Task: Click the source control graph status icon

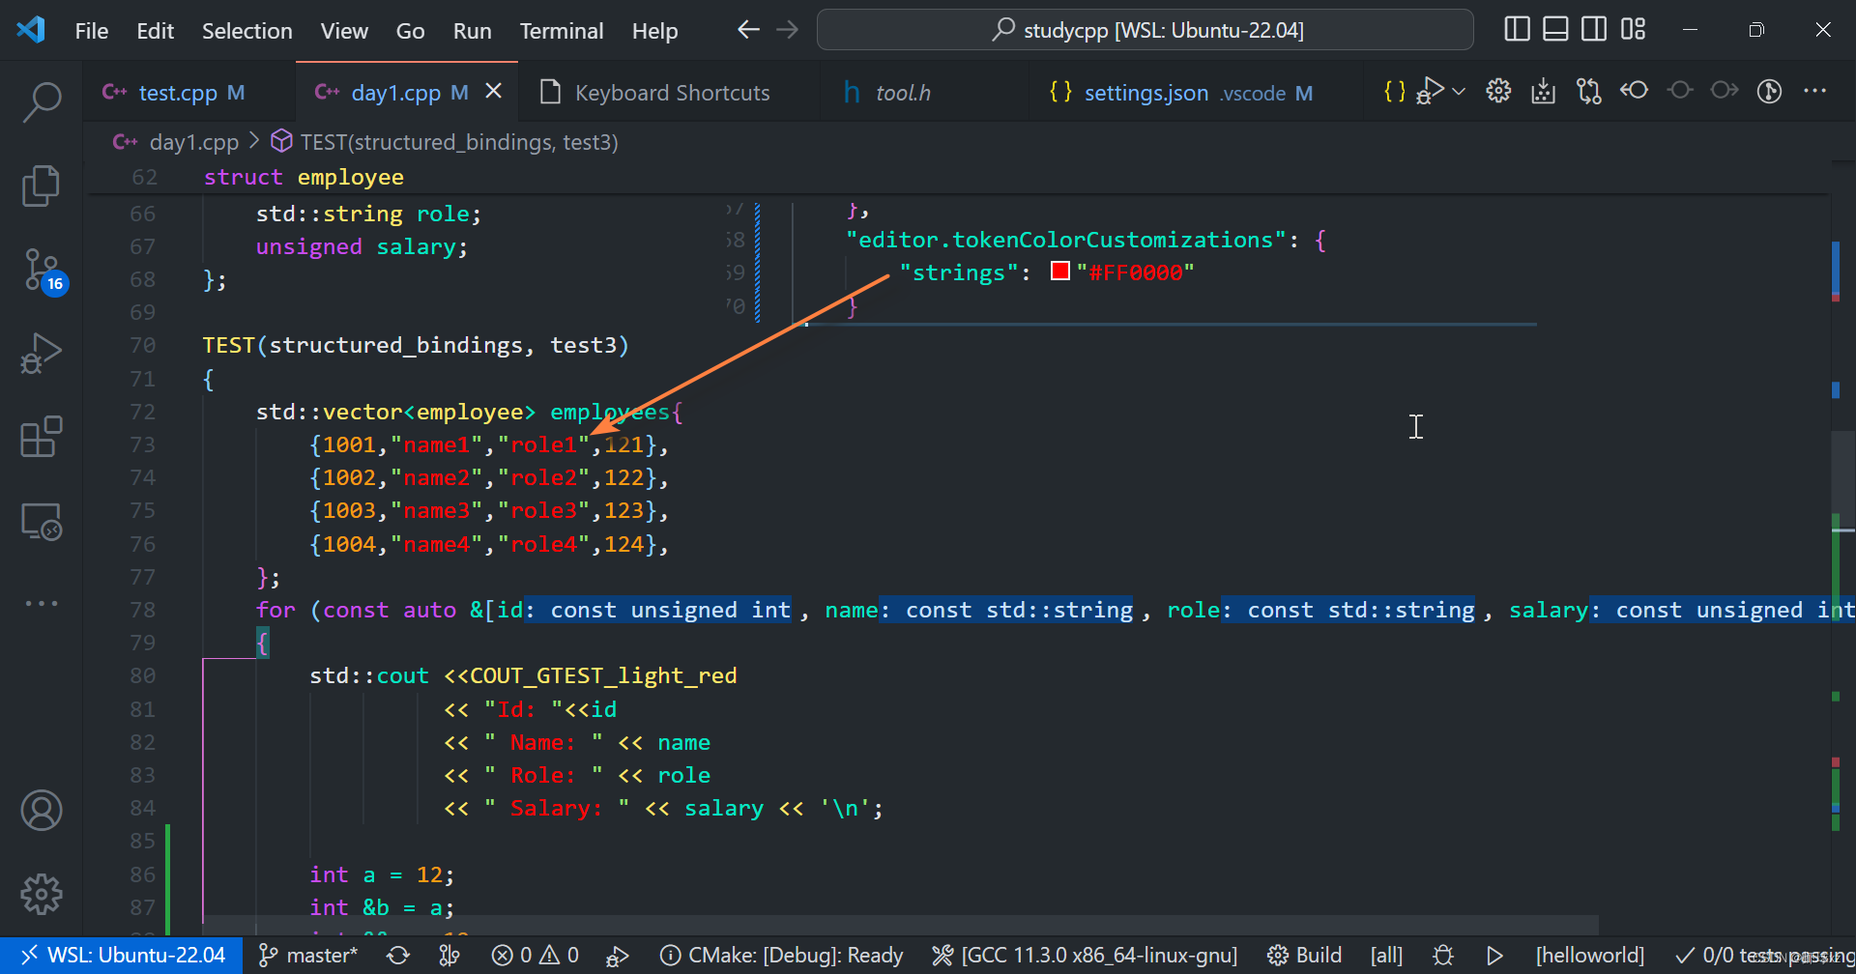Action: 449,955
